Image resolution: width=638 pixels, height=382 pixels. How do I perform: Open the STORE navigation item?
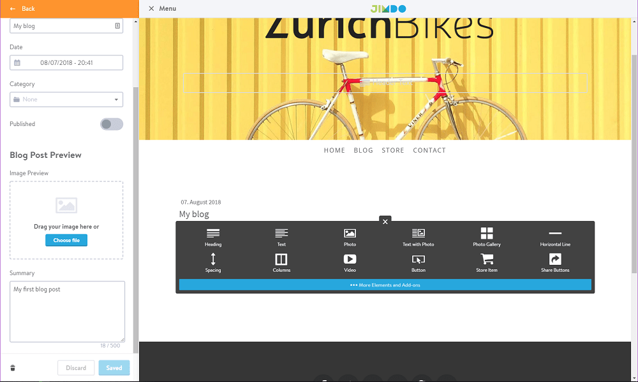pyautogui.click(x=393, y=150)
